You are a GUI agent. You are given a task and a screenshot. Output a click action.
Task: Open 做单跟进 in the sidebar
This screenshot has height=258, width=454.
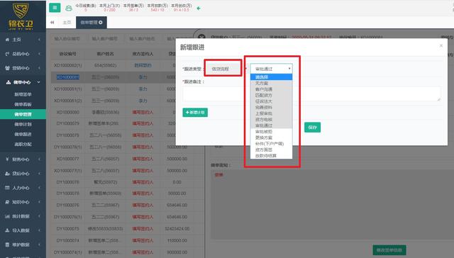click(23, 134)
